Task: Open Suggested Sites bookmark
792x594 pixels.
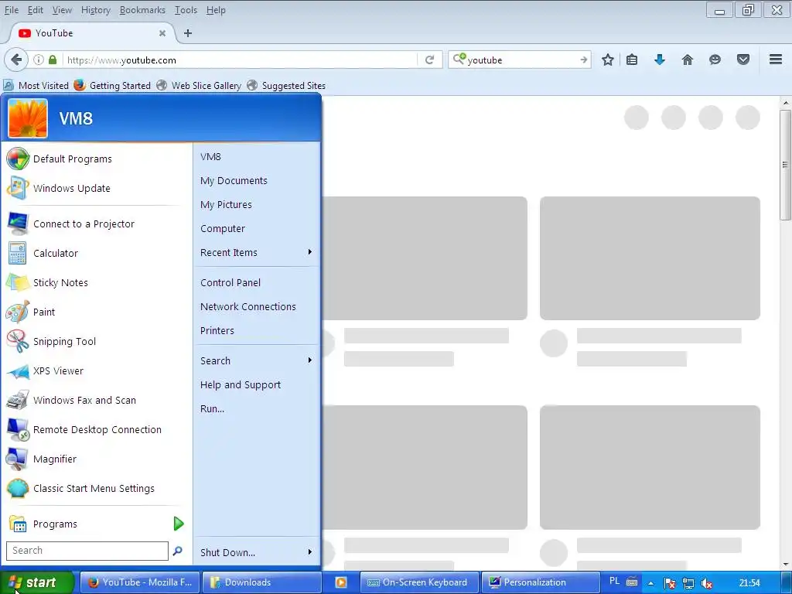Action: pyautogui.click(x=286, y=85)
